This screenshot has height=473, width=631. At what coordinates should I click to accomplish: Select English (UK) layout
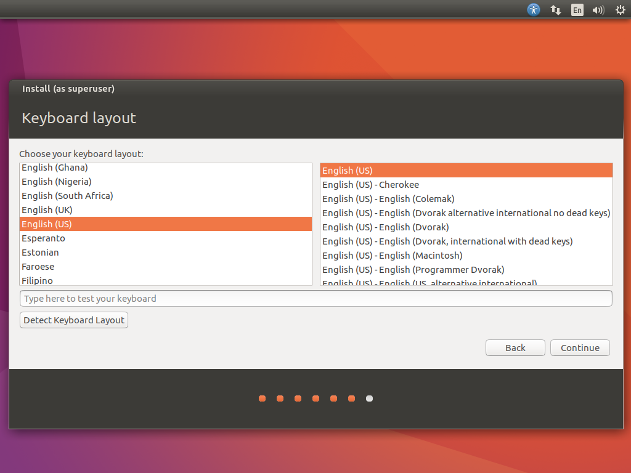pos(165,210)
